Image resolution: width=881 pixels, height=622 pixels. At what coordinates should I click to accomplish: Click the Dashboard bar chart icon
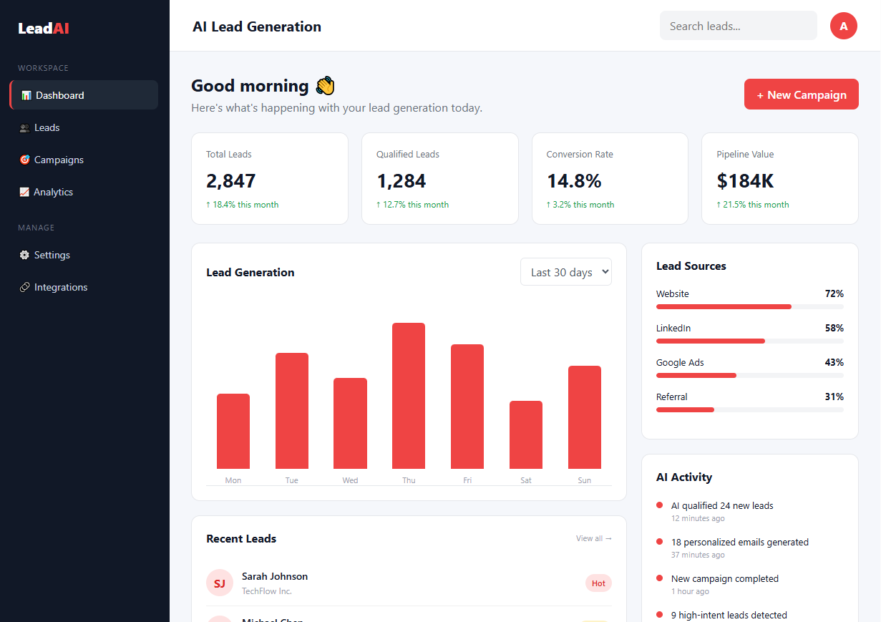click(x=26, y=95)
